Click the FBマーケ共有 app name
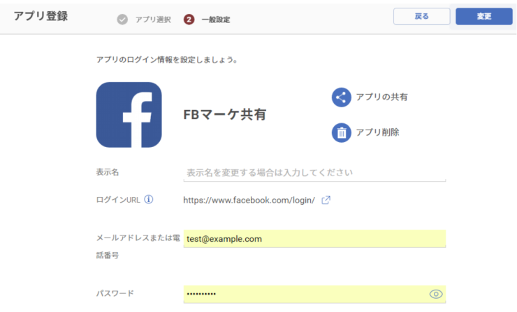Viewport: 517px width, 312px height. click(224, 115)
